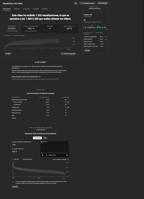Viewport: 144px width, 199px height.
Task: Click the Inicio de YouTube sub-row
Action: [40, 102]
